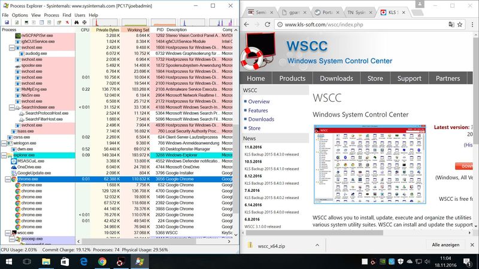Click the Chrome address bar URL
Viewport: 479px width, 269px height.
coord(324,25)
